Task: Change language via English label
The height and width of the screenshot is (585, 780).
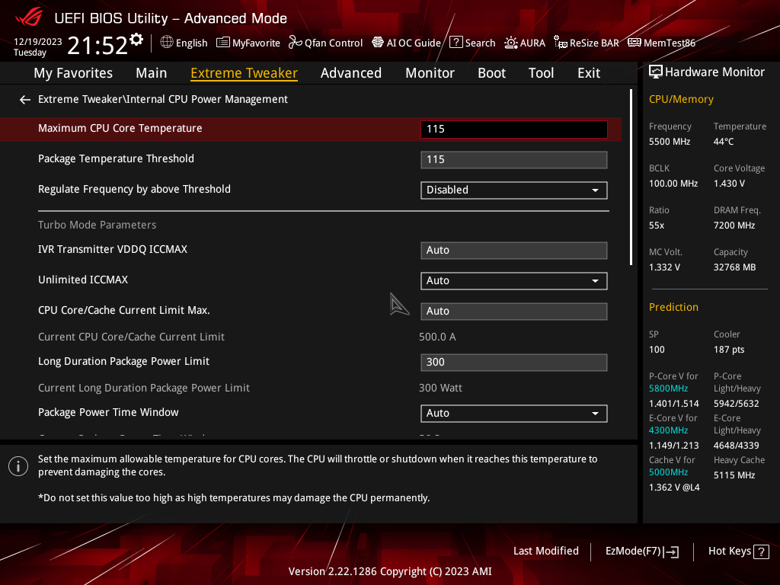Action: pos(191,43)
